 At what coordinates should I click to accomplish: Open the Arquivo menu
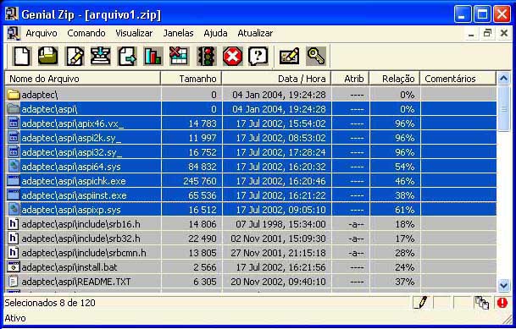point(42,33)
